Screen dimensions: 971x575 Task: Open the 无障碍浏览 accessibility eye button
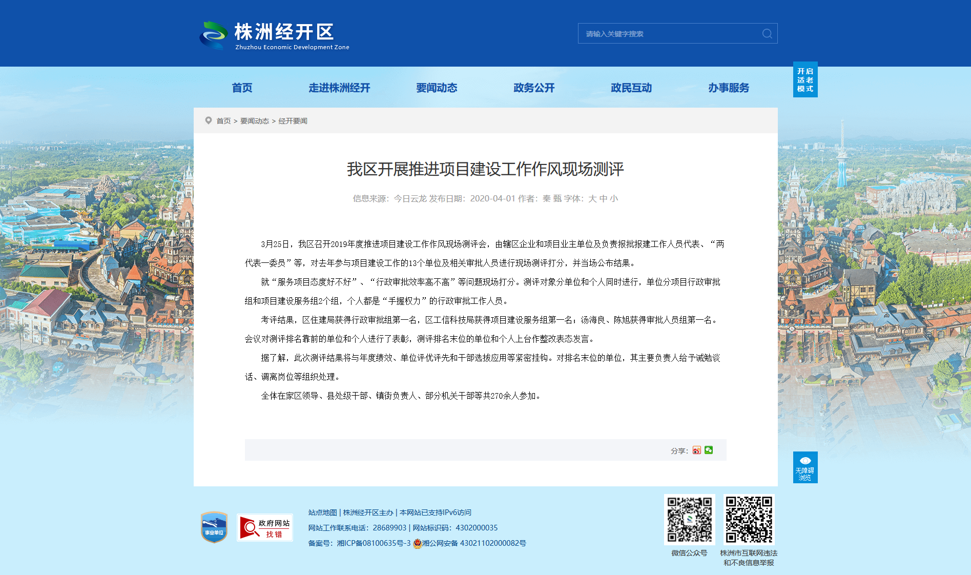coord(805,467)
